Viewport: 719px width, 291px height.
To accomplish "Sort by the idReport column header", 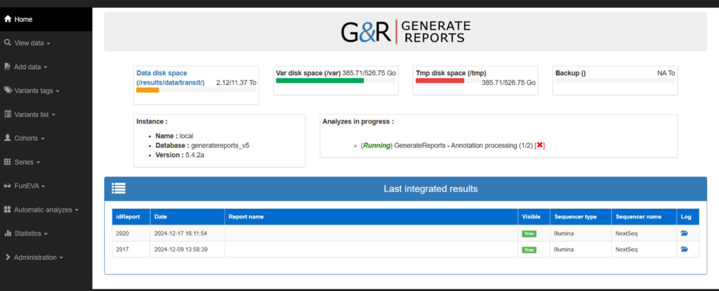I will click(131, 217).
